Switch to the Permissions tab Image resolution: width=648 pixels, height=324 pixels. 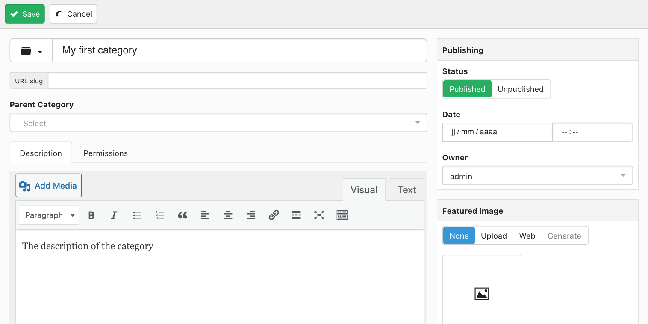106,153
